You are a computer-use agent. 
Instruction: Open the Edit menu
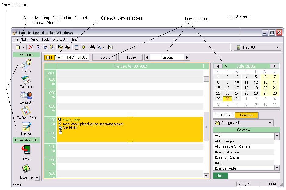[x=25, y=39]
